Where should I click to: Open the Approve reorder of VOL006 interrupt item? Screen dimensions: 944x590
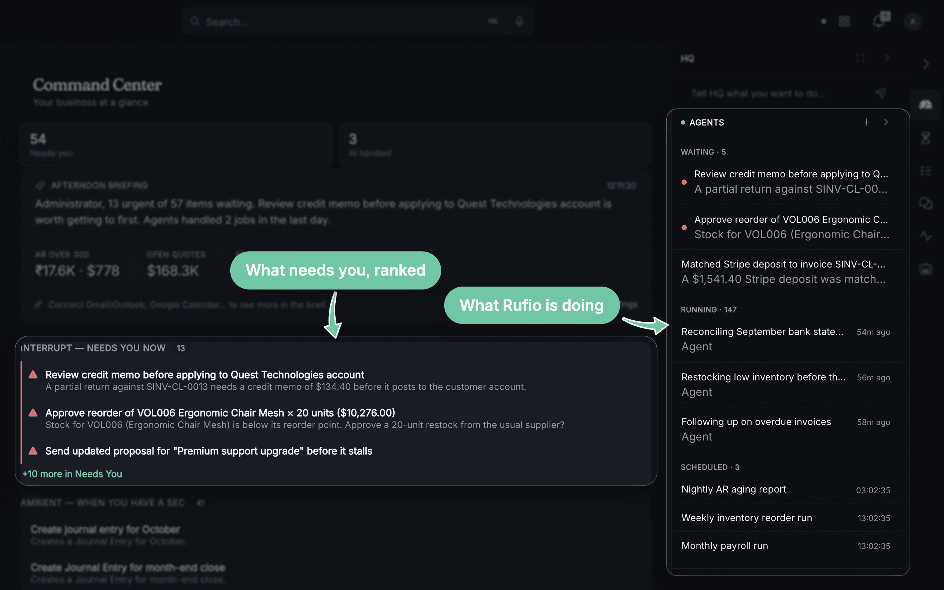point(335,418)
